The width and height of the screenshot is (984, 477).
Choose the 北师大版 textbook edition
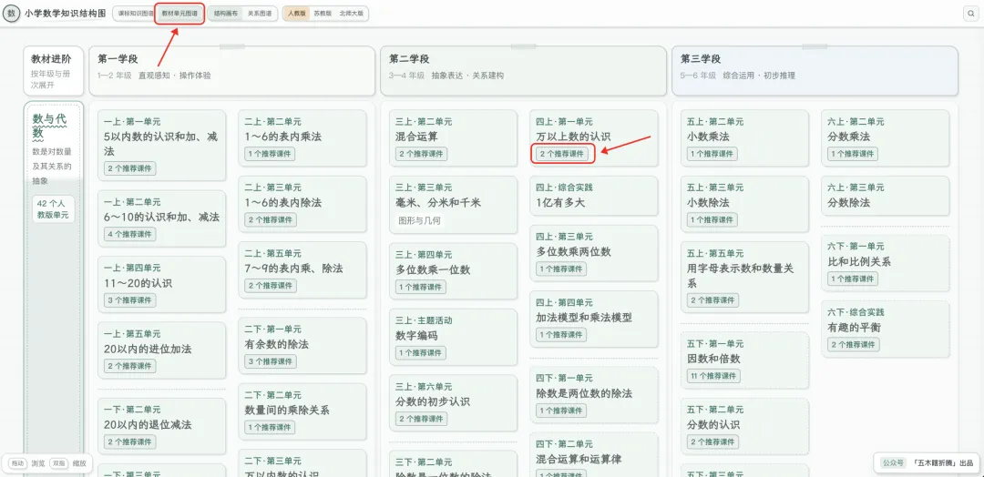(351, 13)
